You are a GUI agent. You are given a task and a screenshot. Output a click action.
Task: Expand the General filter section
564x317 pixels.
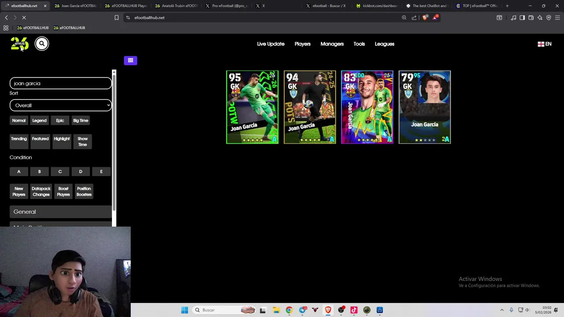61,212
